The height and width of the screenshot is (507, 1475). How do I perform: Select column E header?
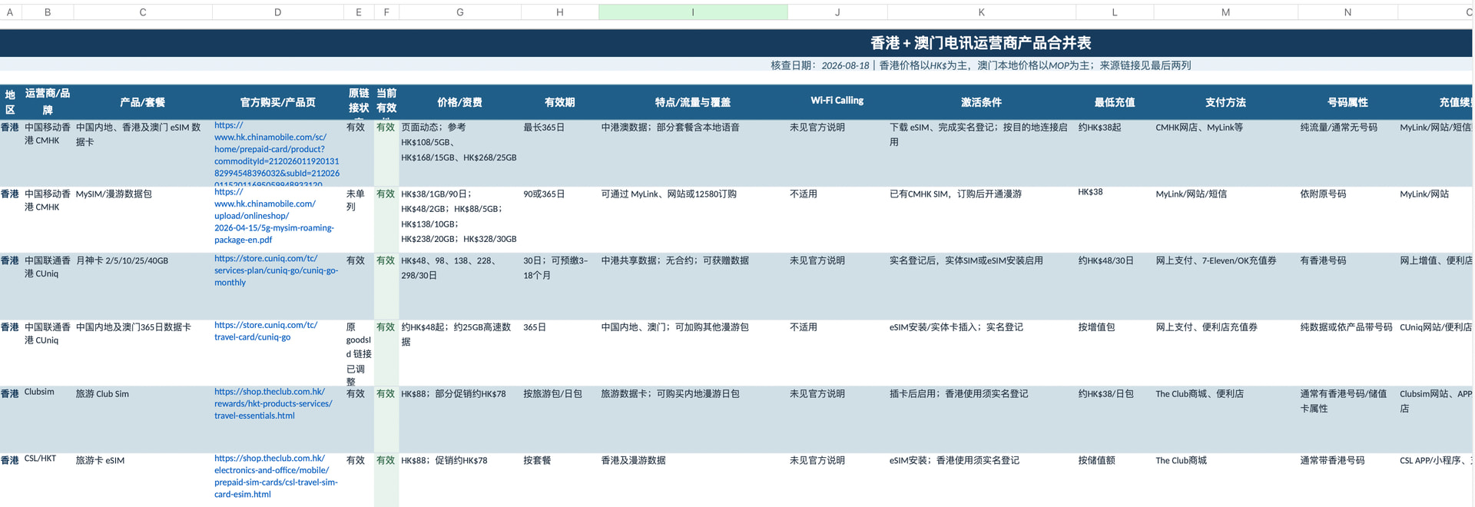click(359, 12)
